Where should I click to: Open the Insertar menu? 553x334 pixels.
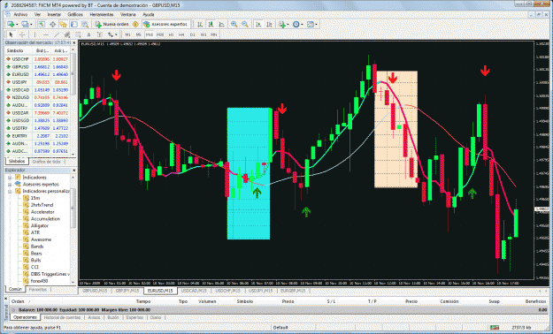54,14
